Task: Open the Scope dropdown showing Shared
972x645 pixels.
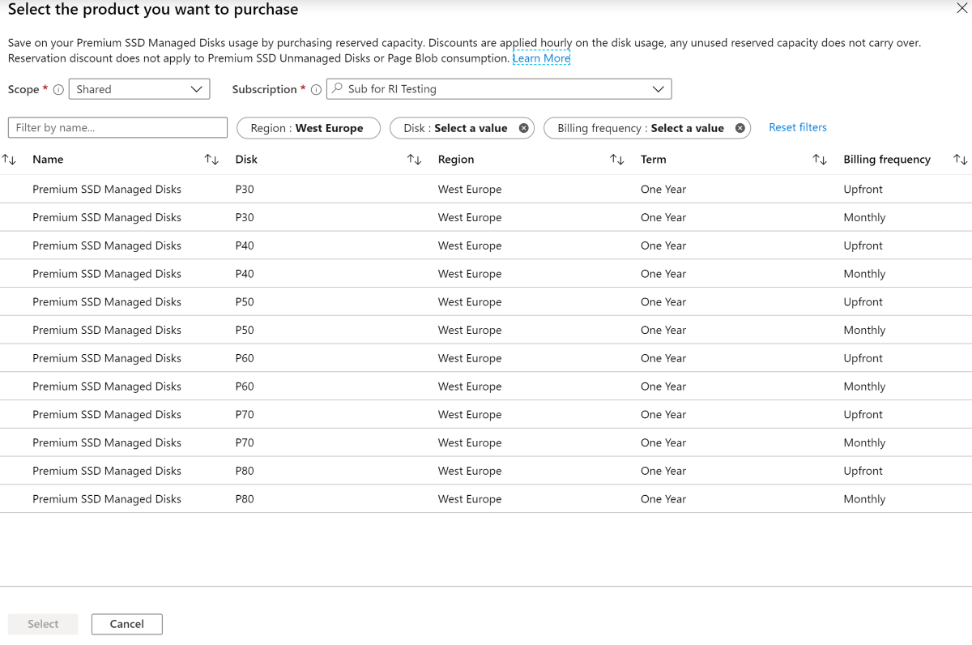Action: click(138, 89)
